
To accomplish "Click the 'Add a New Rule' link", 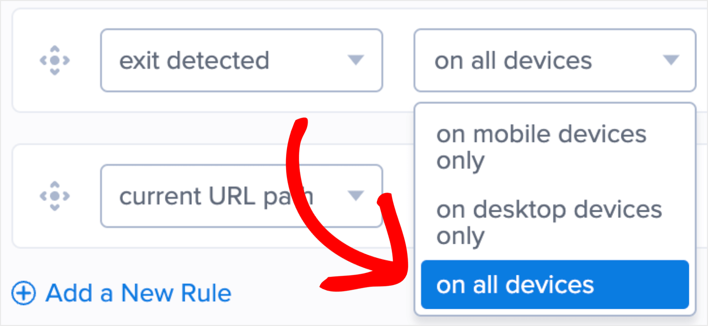I will point(138,293).
